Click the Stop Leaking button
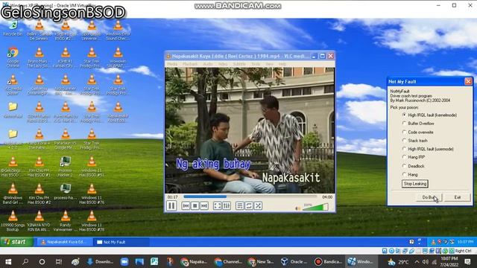 [x=415, y=184]
